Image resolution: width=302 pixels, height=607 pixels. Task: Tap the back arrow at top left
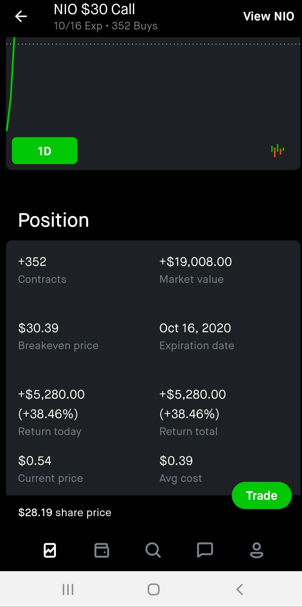pos(21,16)
